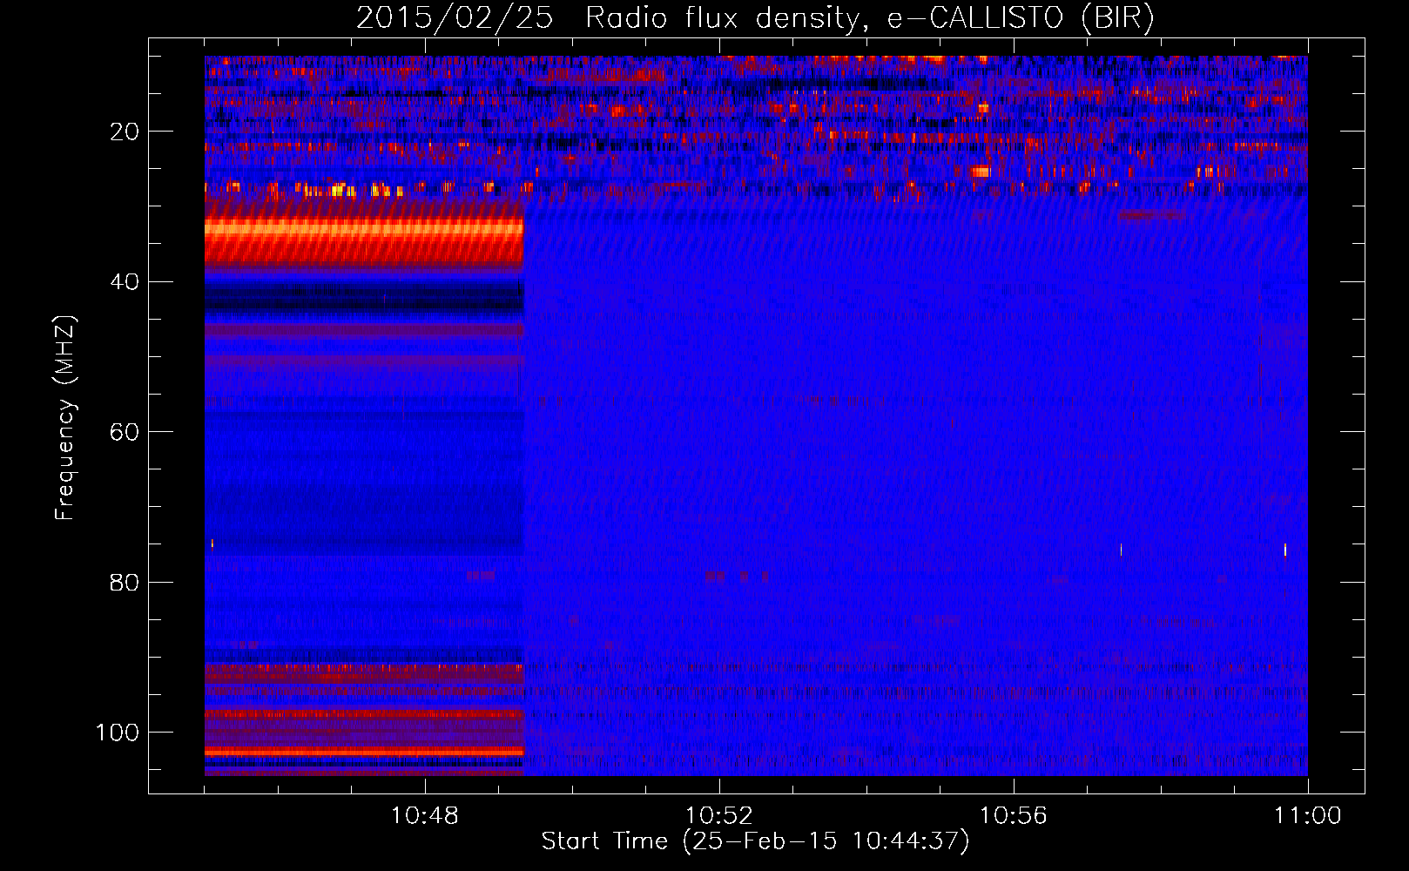
Task: Click the plot title "2015/02/25 Radio flux density, e-CALLISTO (BIR)"
Action: point(755,17)
